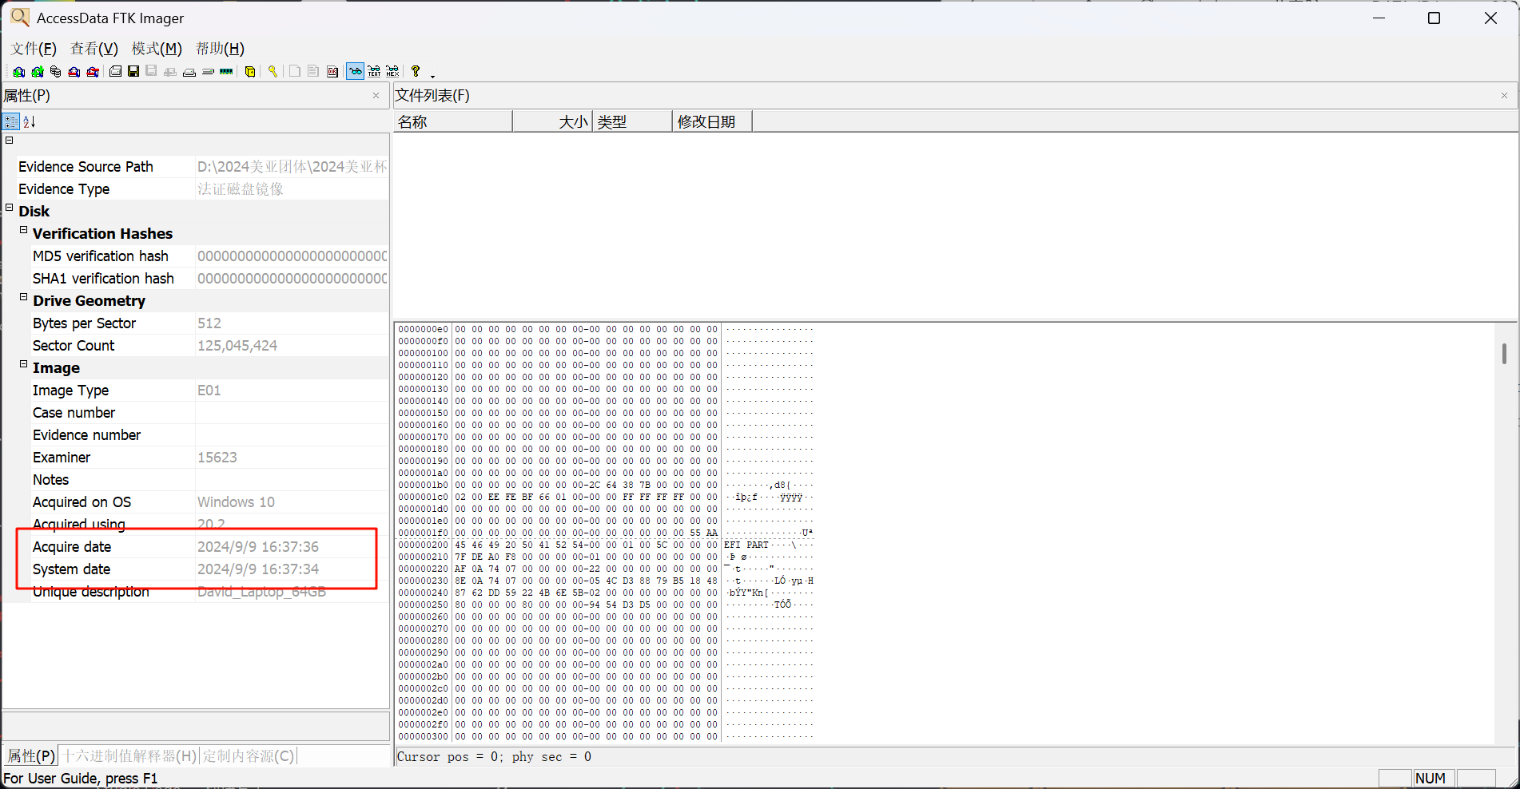Open the 模式(M) menu
Screen dimensions: 1520x789
(x=157, y=49)
